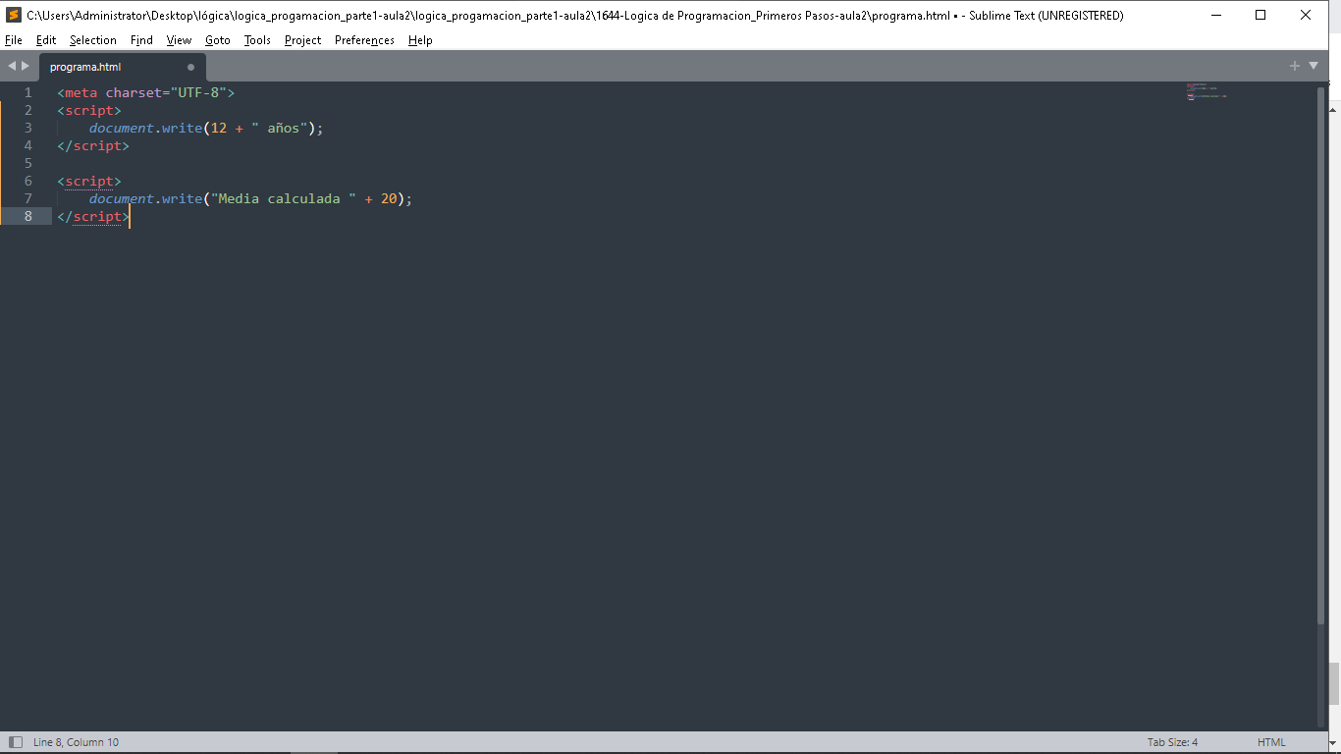Close programa.html tab via unsaved dot
The height and width of the screenshot is (754, 1341).
pyautogui.click(x=190, y=68)
